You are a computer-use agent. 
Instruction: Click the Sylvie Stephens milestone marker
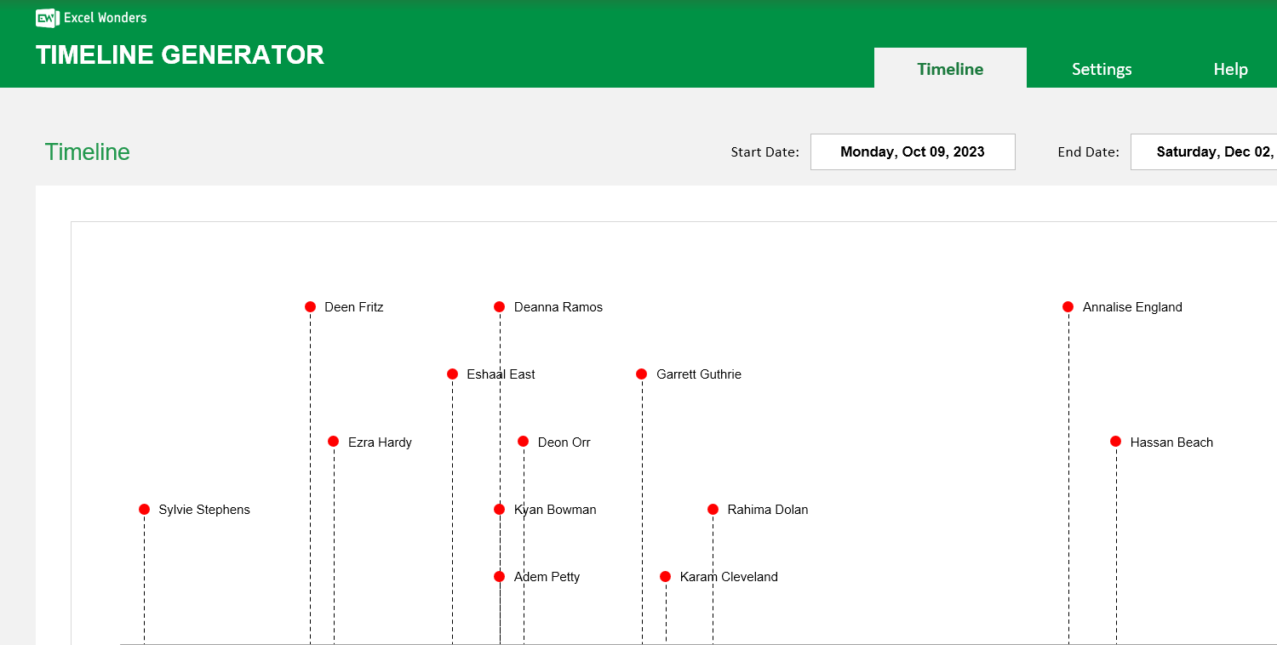[x=144, y=509]
